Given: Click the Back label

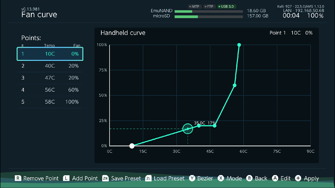Looking at the screenshot, I should [261, 178].
